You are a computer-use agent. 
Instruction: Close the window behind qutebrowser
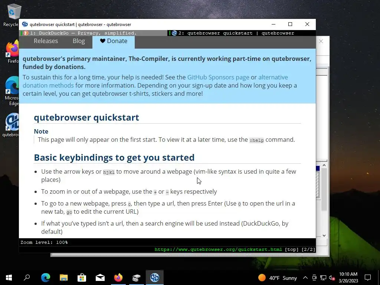coord(321,42)
